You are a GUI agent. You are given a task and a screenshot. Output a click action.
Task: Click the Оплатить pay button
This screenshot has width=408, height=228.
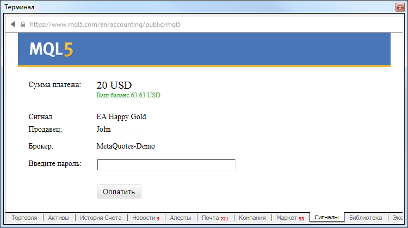coord(119,192)
